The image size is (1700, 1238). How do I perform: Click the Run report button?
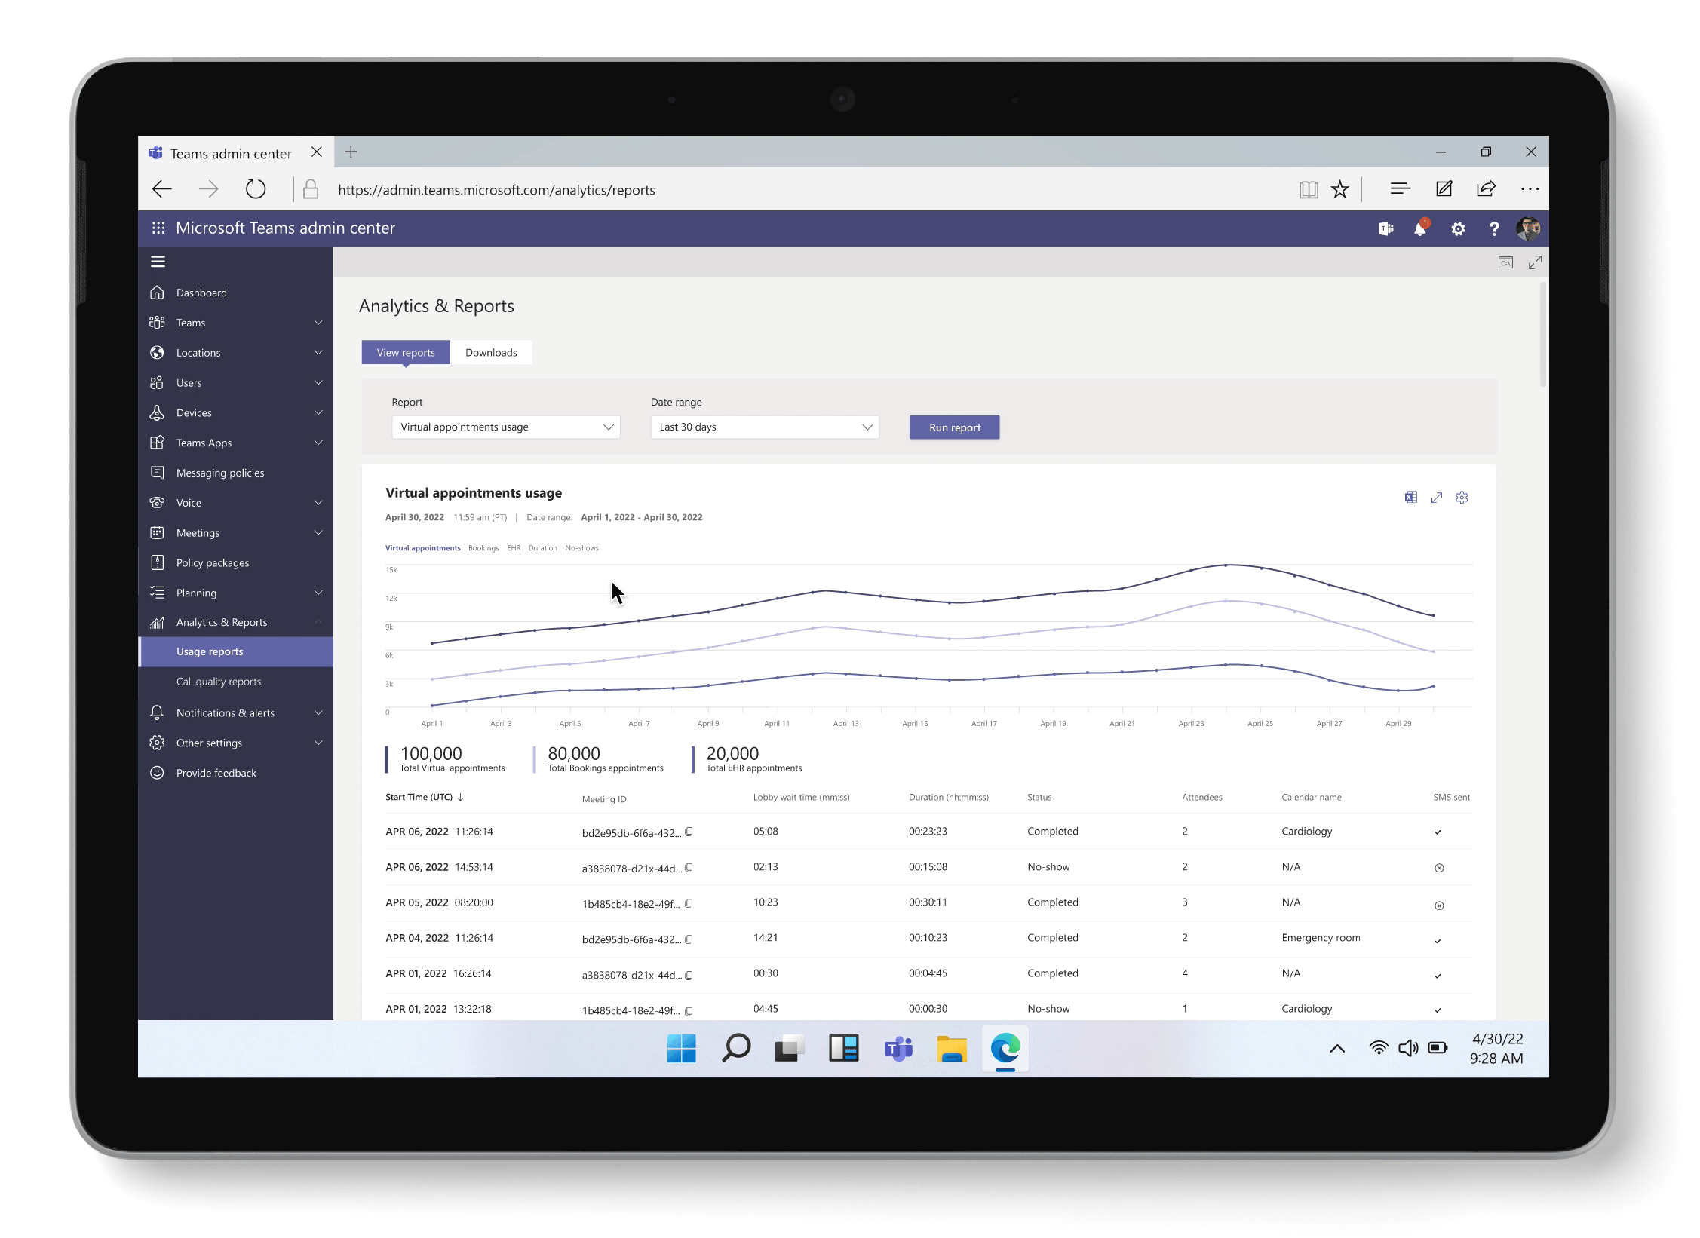954,426
